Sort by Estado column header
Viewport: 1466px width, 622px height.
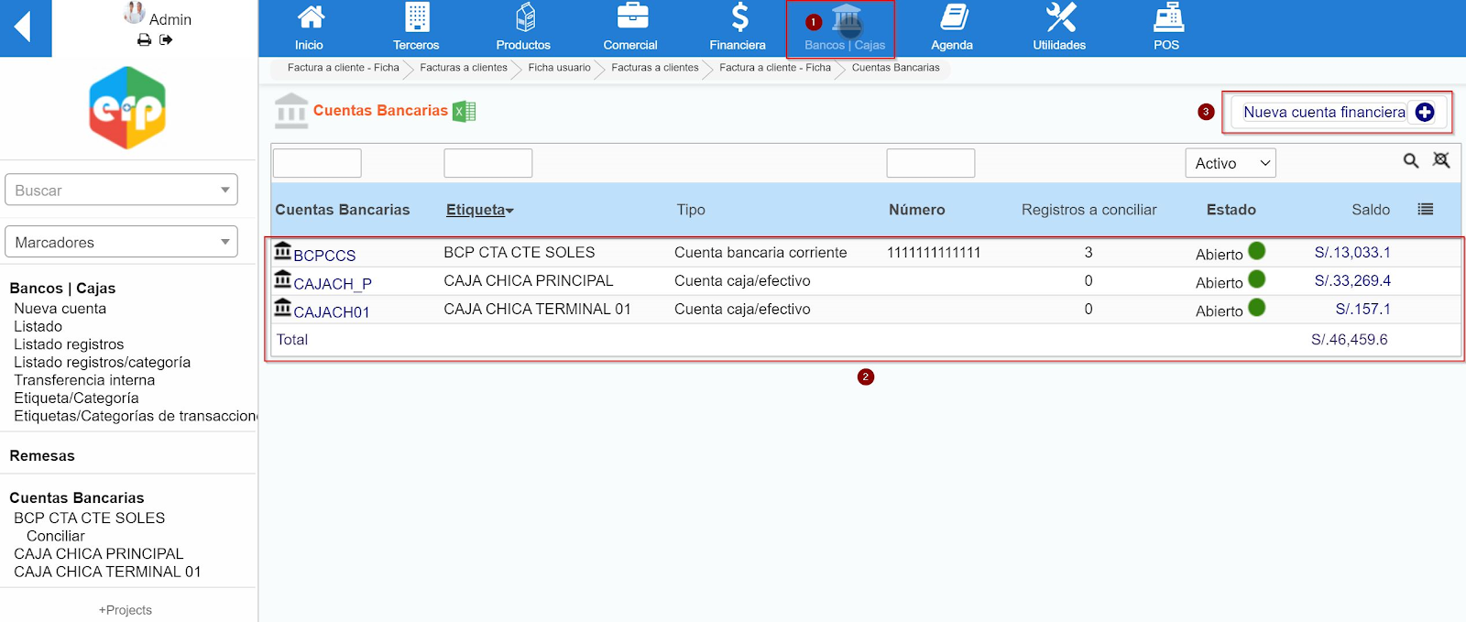coord(1231,210)
